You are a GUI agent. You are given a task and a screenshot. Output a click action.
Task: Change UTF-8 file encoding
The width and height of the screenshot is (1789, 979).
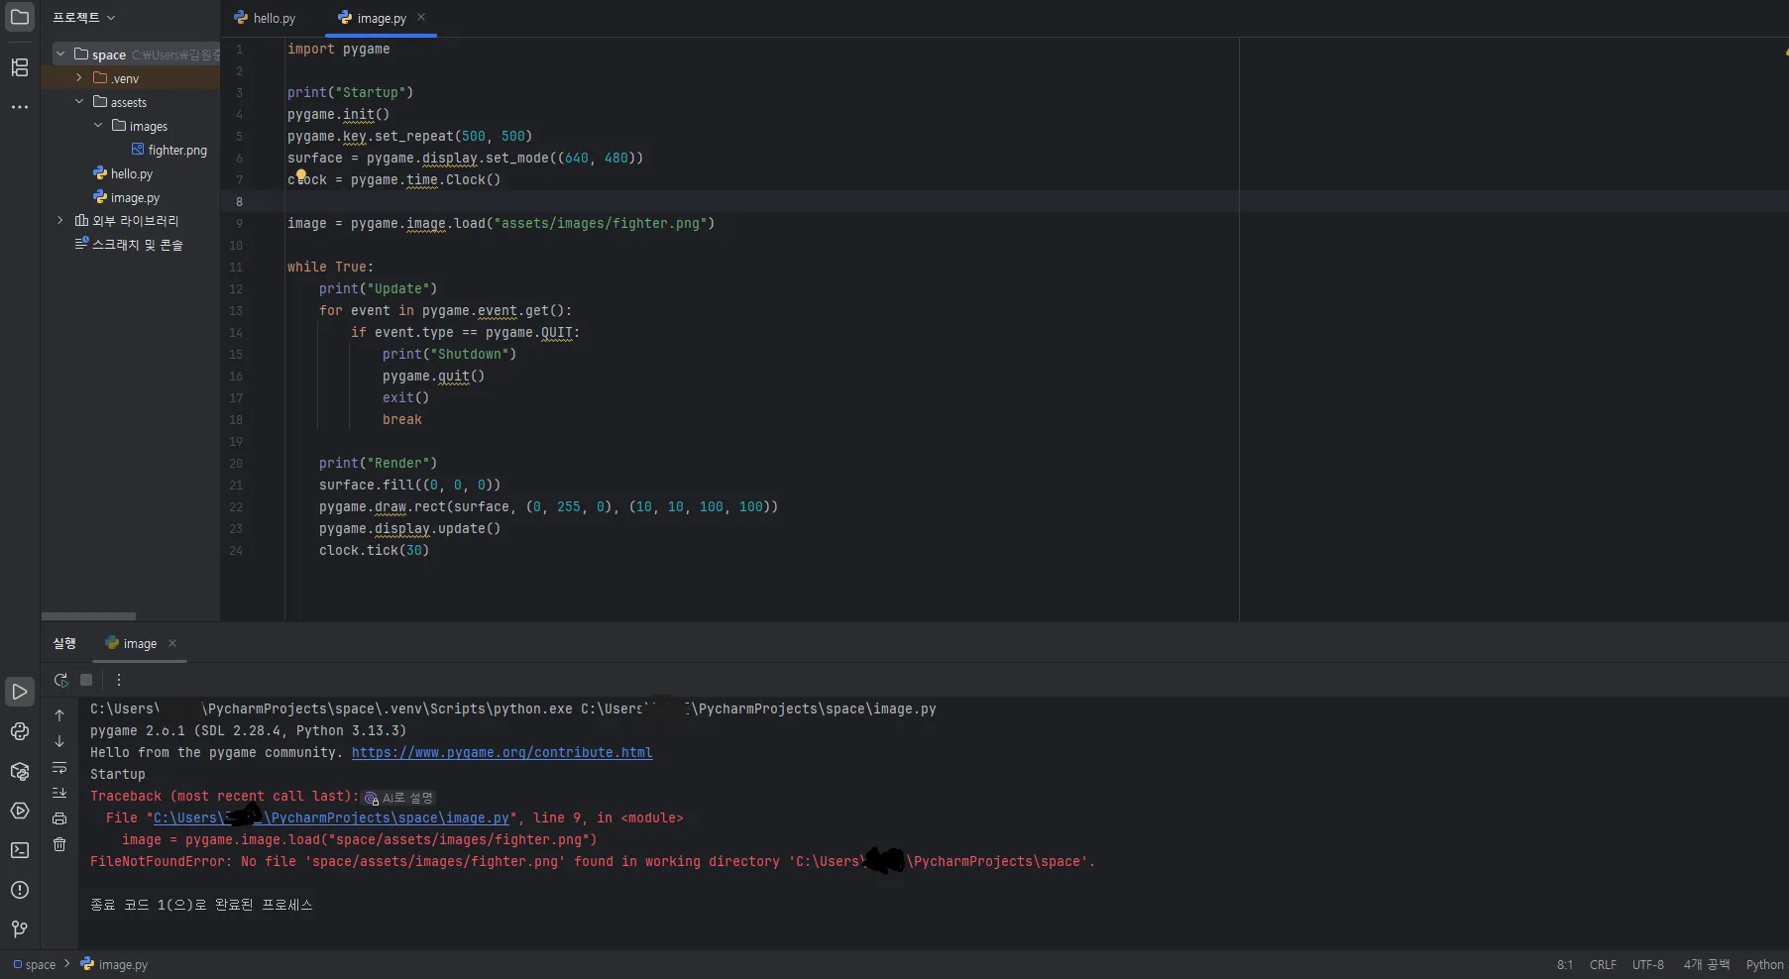click(x=1647, y=964)
